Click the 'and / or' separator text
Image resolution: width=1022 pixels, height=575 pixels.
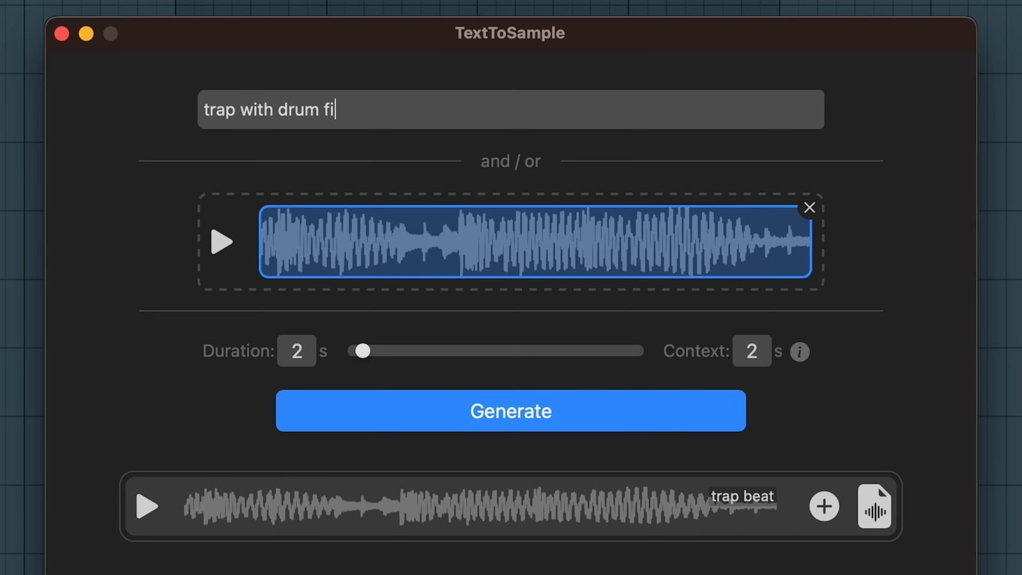(x=510, y=161)
